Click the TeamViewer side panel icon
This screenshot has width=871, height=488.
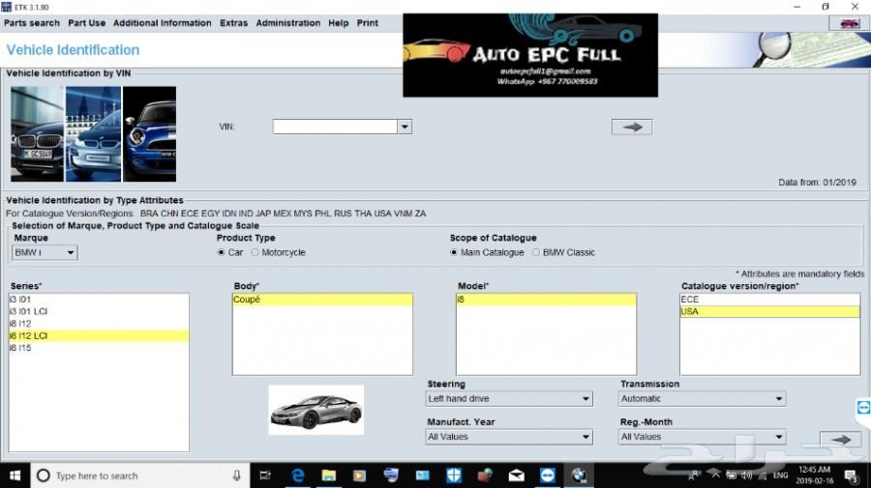tap(863, 408)
